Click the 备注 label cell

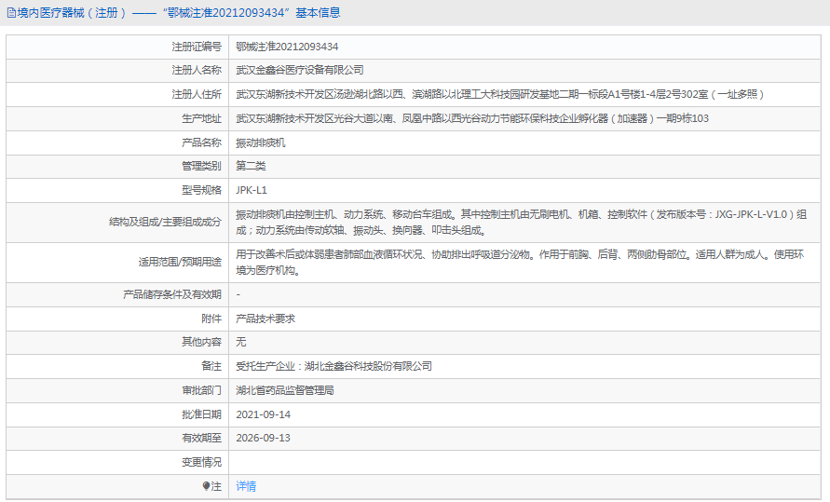pos(117,366)
